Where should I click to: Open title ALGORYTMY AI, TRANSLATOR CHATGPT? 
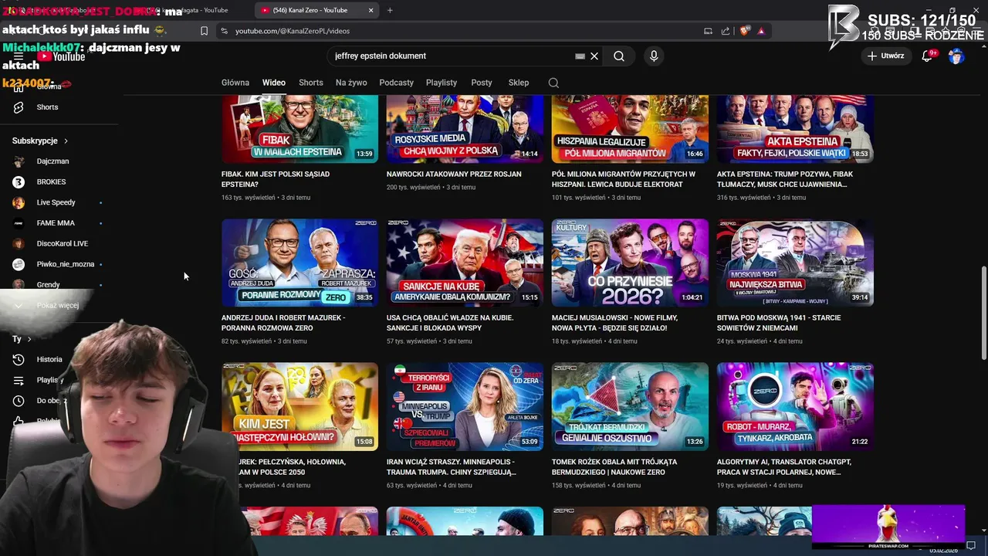(784, 467)
